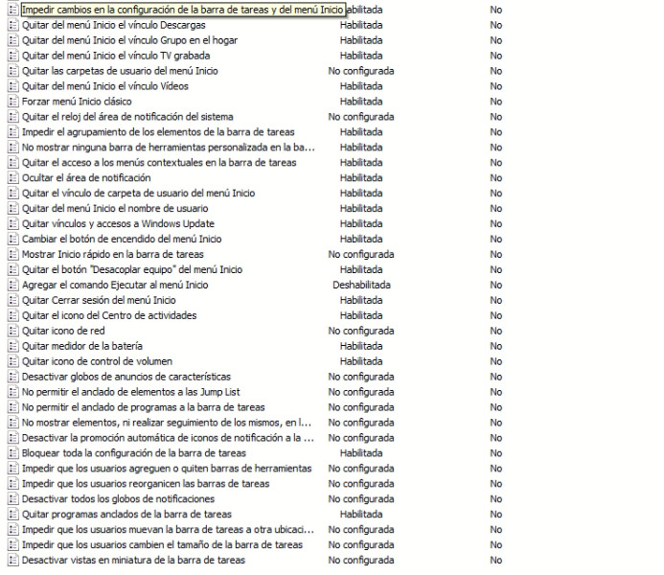The width and height of the screenshot is (664, 575).
Task: Select 'No mostrar elementos, ni realizar seguimiento' policy
Action: pos(167,423)
